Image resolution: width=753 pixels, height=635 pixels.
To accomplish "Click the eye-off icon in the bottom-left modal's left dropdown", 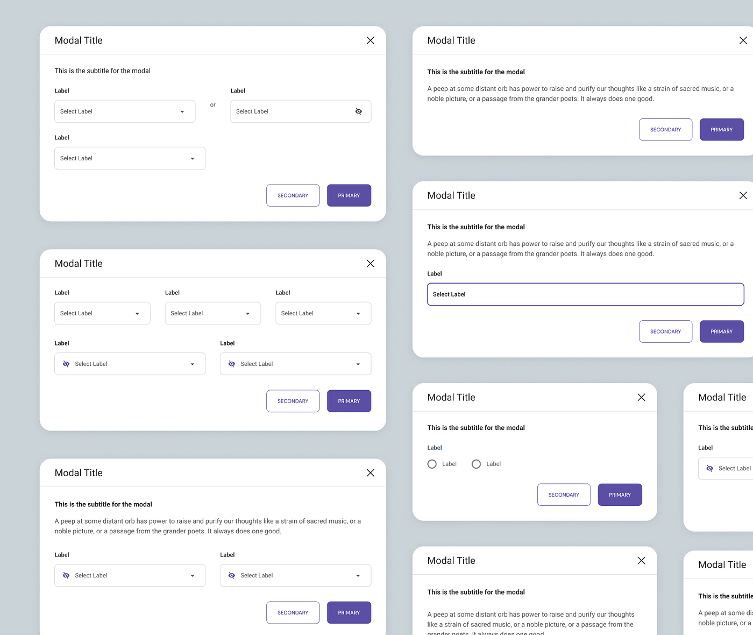I will tap(66, 575).
